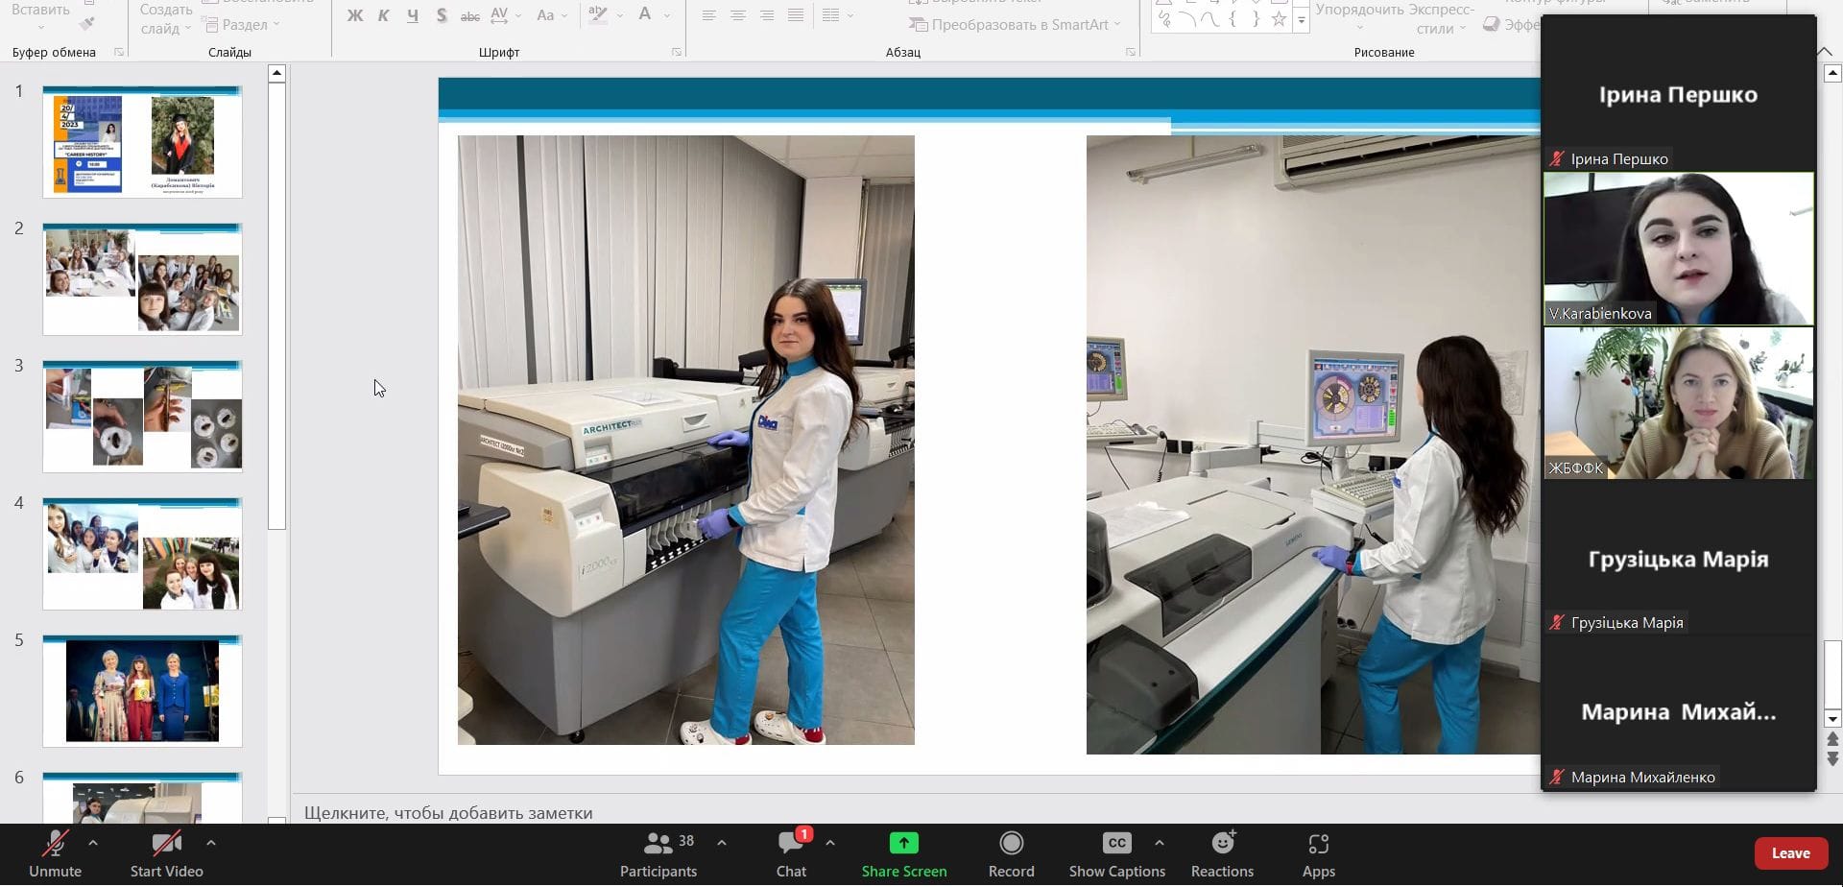Center-align the text

738,15
